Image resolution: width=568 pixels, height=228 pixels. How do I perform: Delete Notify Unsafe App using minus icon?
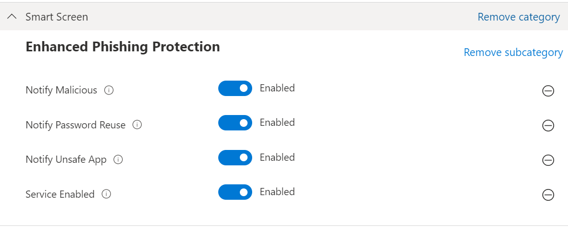(548, 160)
